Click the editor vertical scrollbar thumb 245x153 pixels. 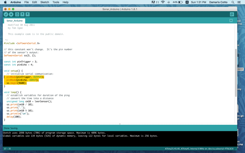236,73
